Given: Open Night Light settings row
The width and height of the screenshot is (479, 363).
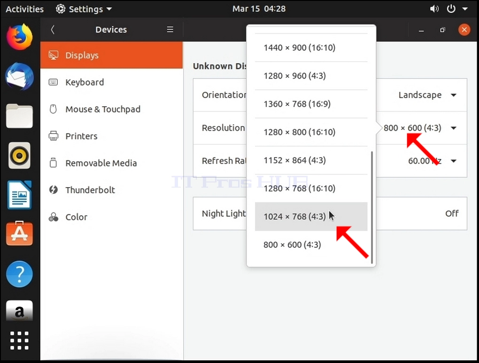Looking at the screenshot, I should (330, 213).
